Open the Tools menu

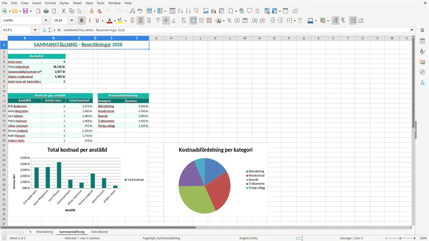(x=100, y=3)
